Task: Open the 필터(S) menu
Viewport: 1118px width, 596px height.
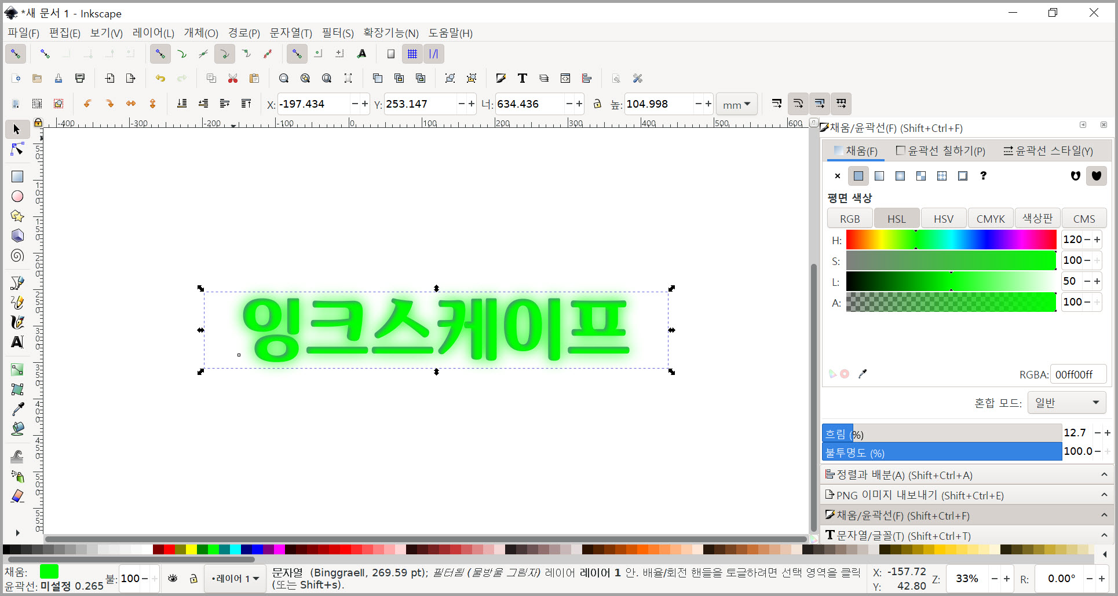Action: click(338, 33)
